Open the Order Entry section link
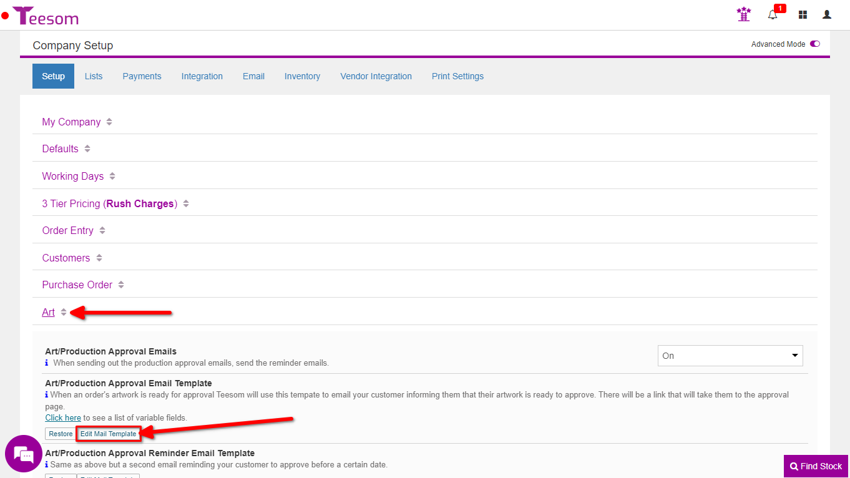The width and height of the screenshot is (850, 478). click(x=67, y=231)
